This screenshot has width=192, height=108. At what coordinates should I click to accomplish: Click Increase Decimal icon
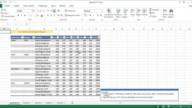97,15
